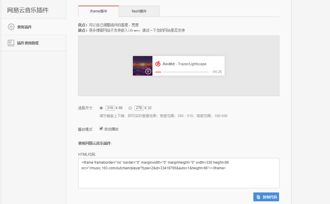330x204 pixels.
Task: Click the width field showing 278
Action: [x=139, y=108]
